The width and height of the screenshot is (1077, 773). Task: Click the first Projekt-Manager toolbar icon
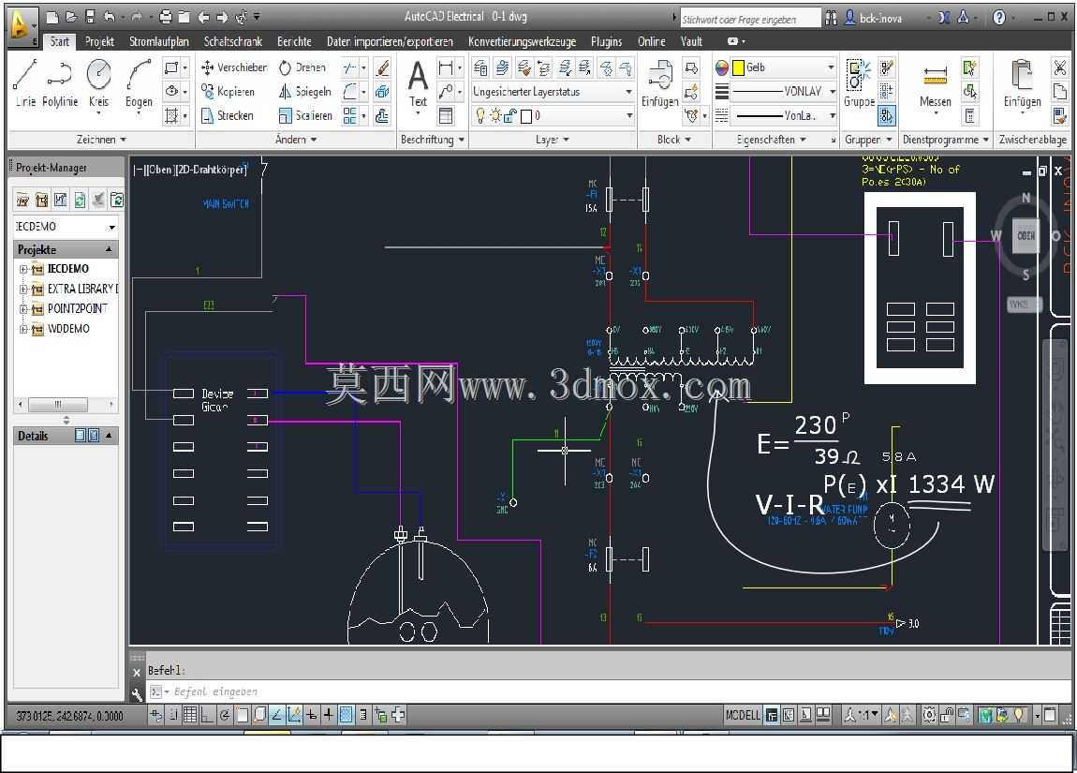pyautogui.click(x=22, y=200)
